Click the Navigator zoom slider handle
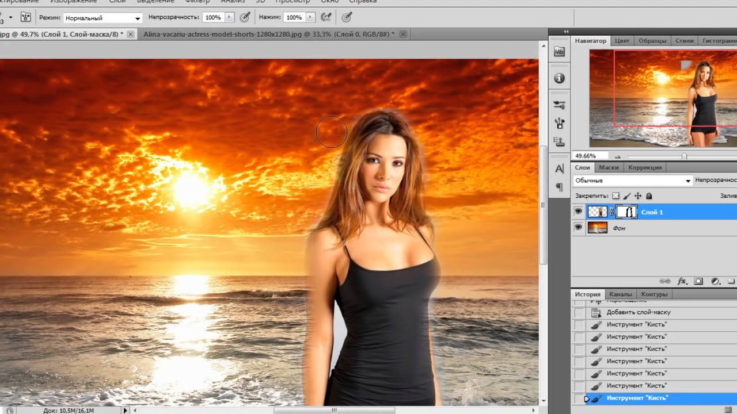The height and width of the screenshot is (414, 737). click(684, 156)
